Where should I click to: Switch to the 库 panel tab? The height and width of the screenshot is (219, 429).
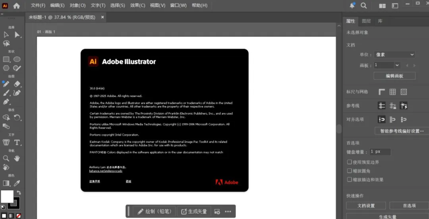click(380, 21)
